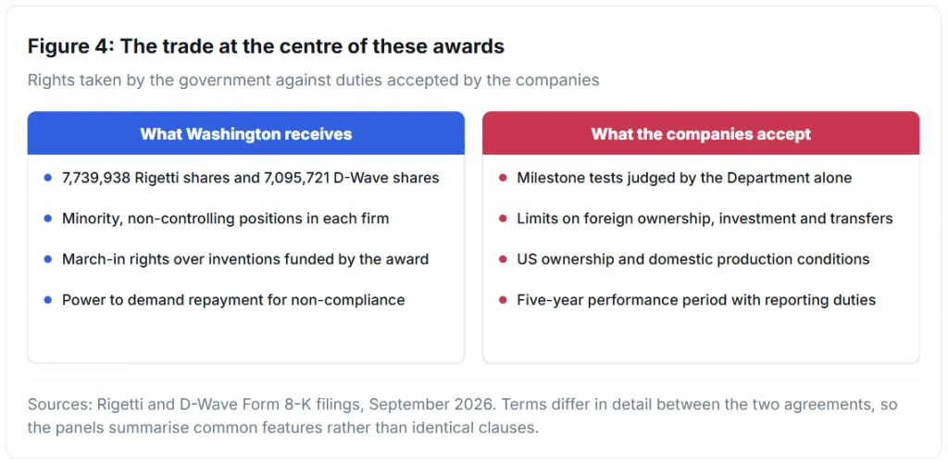Click blue bullet beside March-in rights
The height and width of the screenshot is (462, 948).
click(48, 259)
